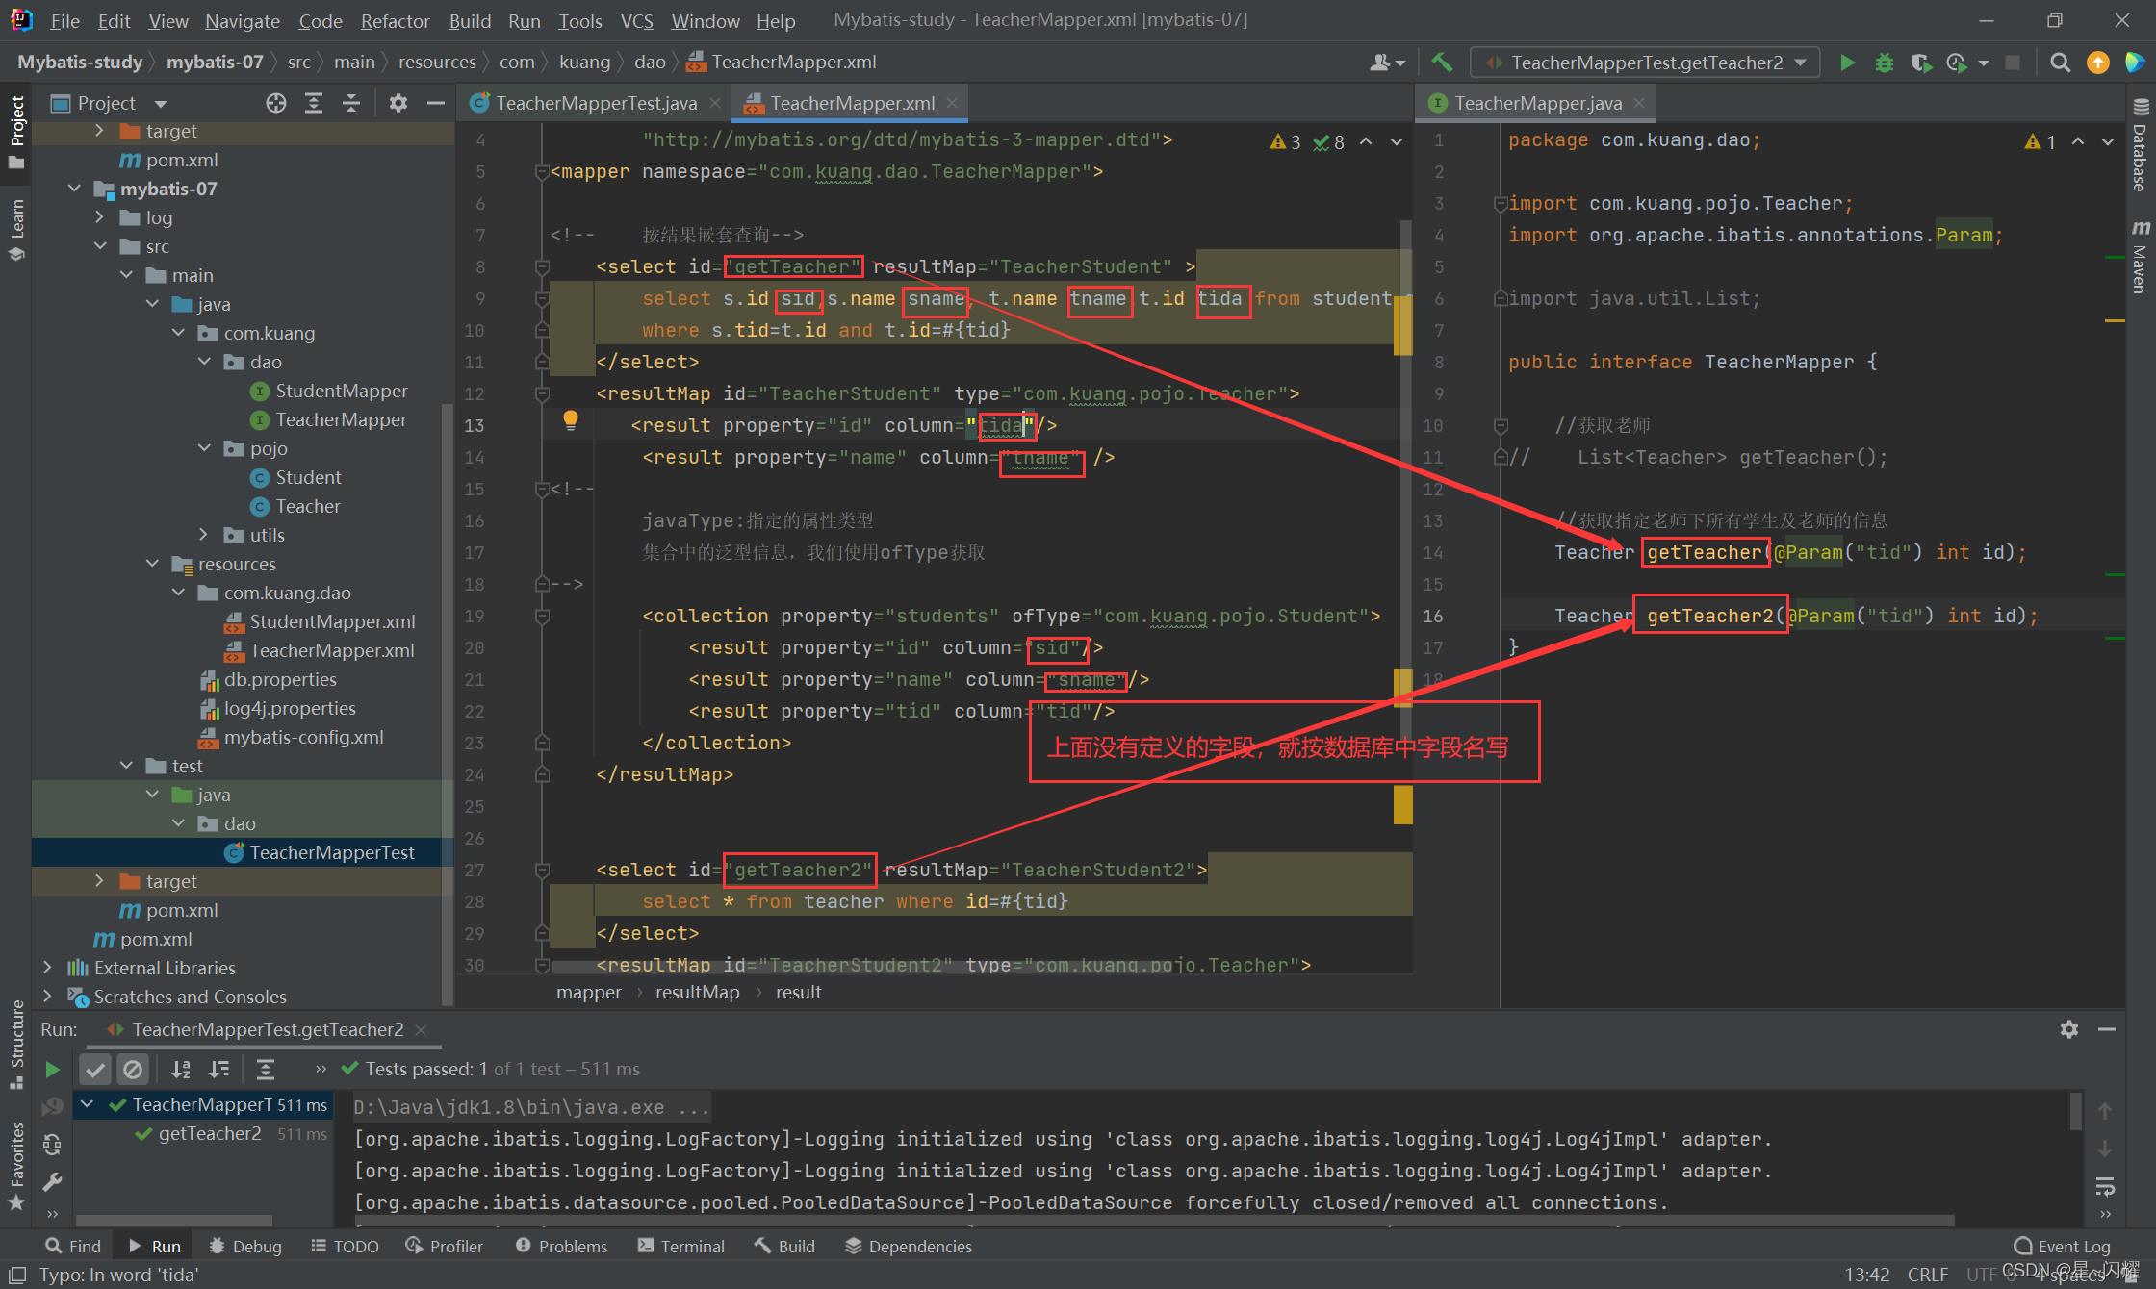
Task: Expand the External Libraries tree node
Action: point(47,968)
